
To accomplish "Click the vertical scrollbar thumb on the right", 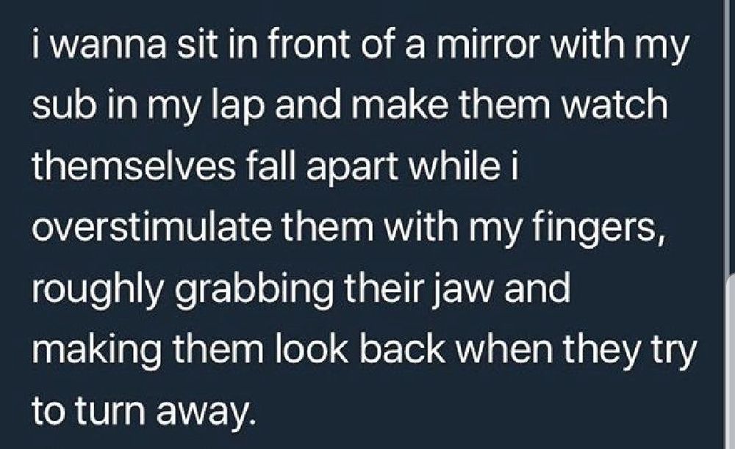I will pos(731,362).
